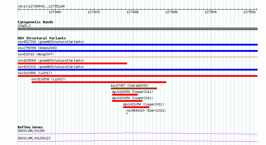Click the RefSeq Genes track title
266x145 pixels.
pyautogui.click(x=30, y=127)
